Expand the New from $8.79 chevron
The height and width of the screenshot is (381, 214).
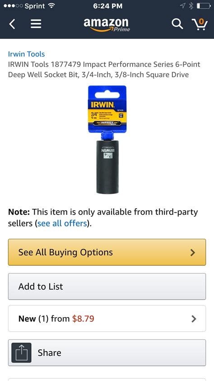pos(194,319)
